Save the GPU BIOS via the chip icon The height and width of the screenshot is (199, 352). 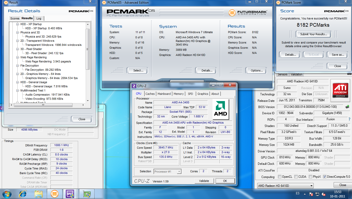tap(347, 106)
